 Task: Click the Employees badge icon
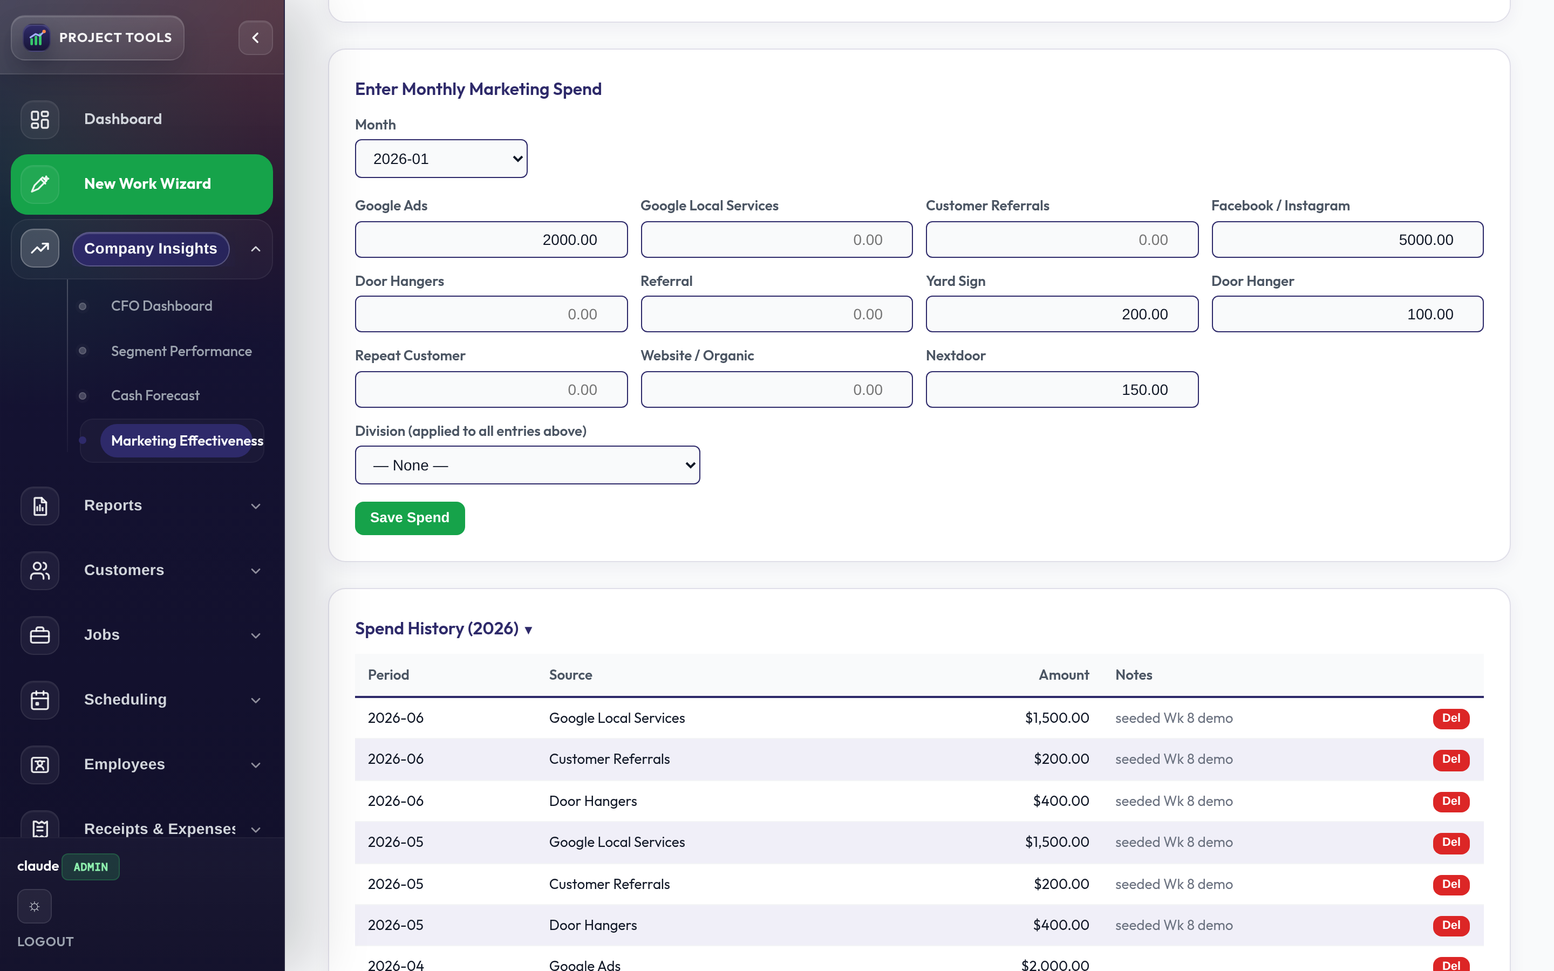pos(40,765)
